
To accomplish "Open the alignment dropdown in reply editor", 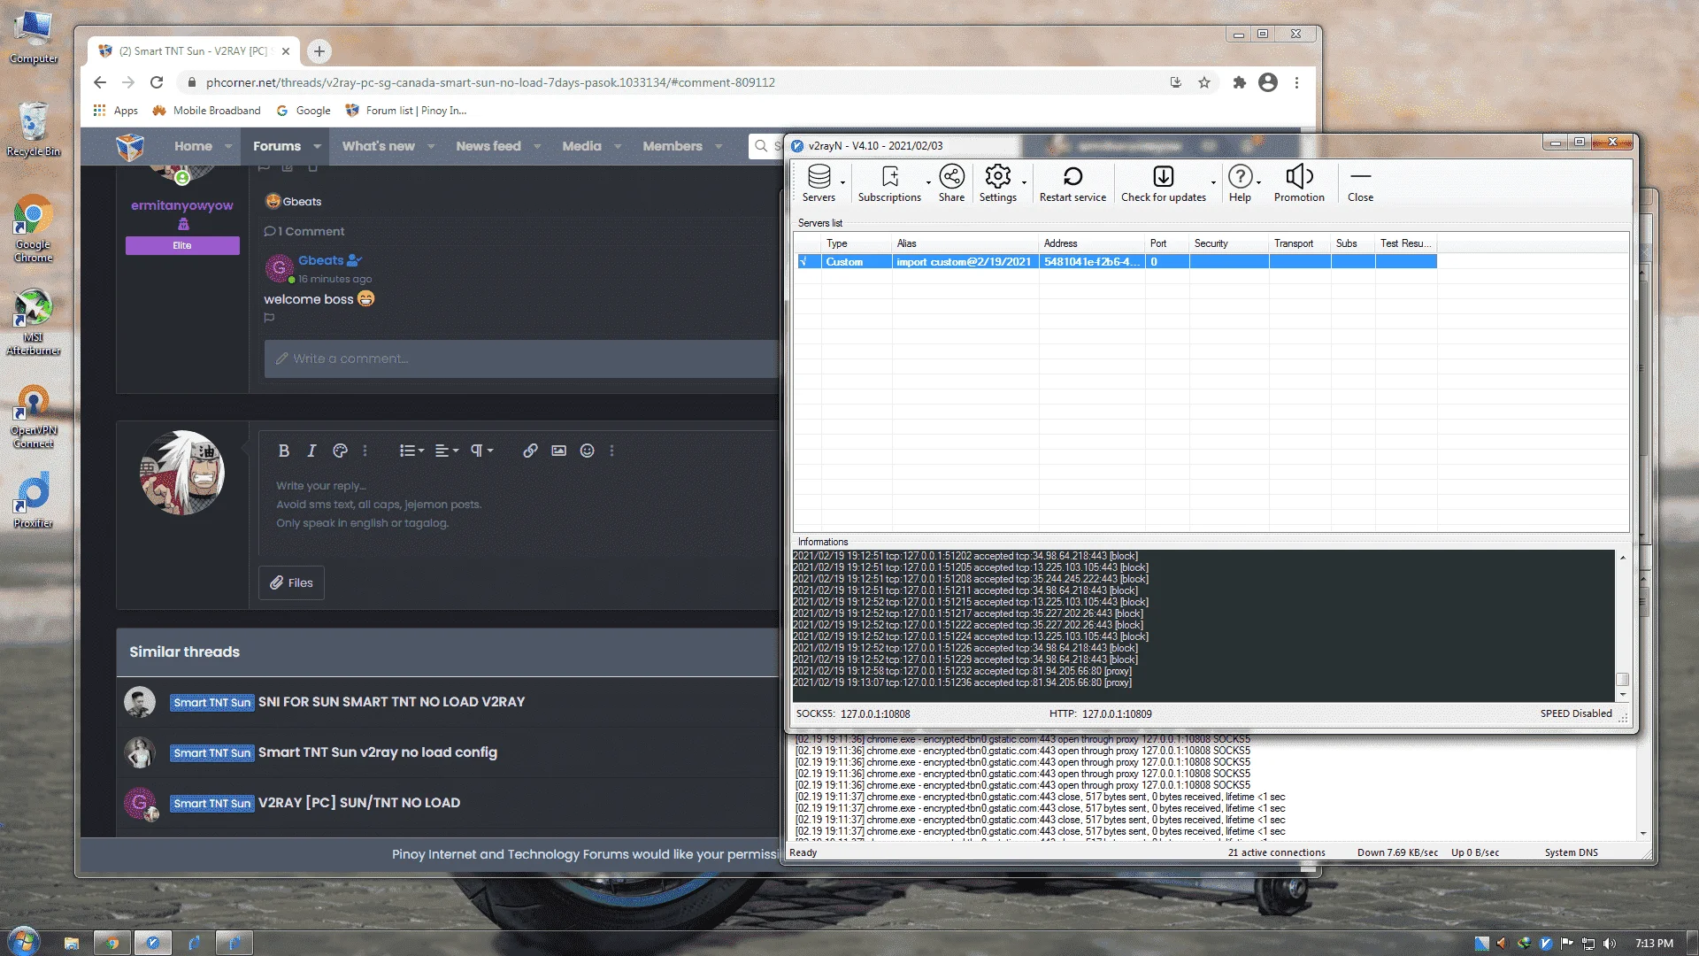I will [447, 451].
